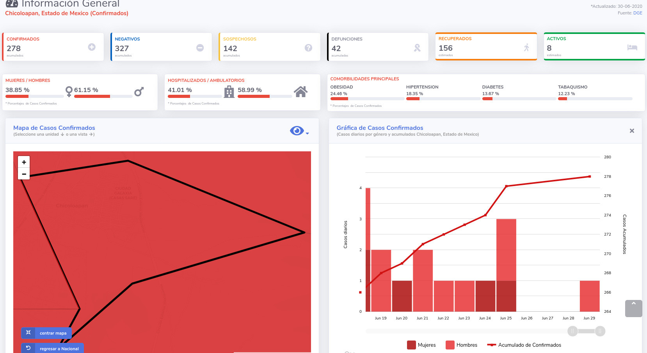This screenshot has height=353, width=647.
Task: Zoom in the map with plus button
Action: pos(24,162)
